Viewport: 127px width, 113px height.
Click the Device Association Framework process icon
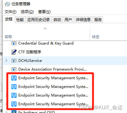coord(14,69)
